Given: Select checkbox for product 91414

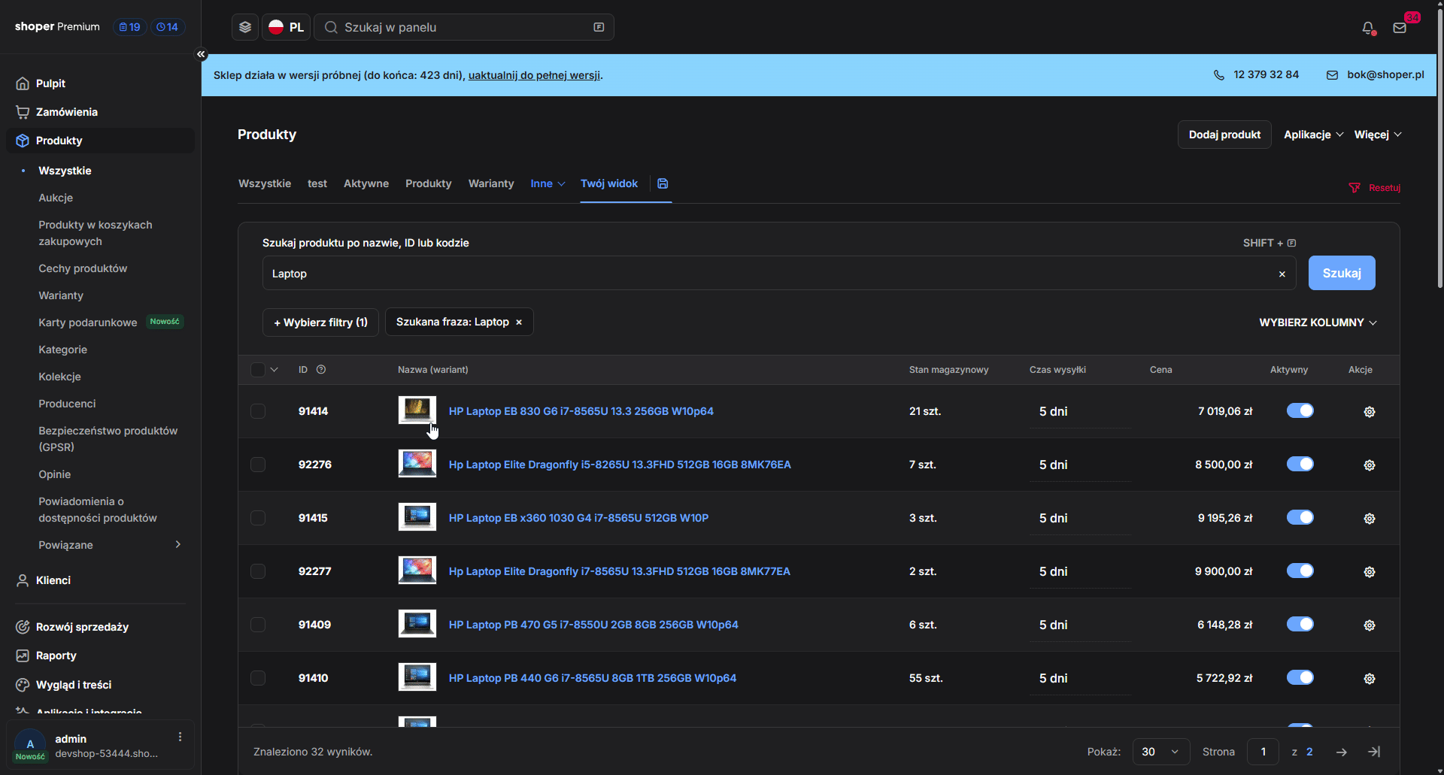Looking at the screenshot, I should [x=258, y=411].
